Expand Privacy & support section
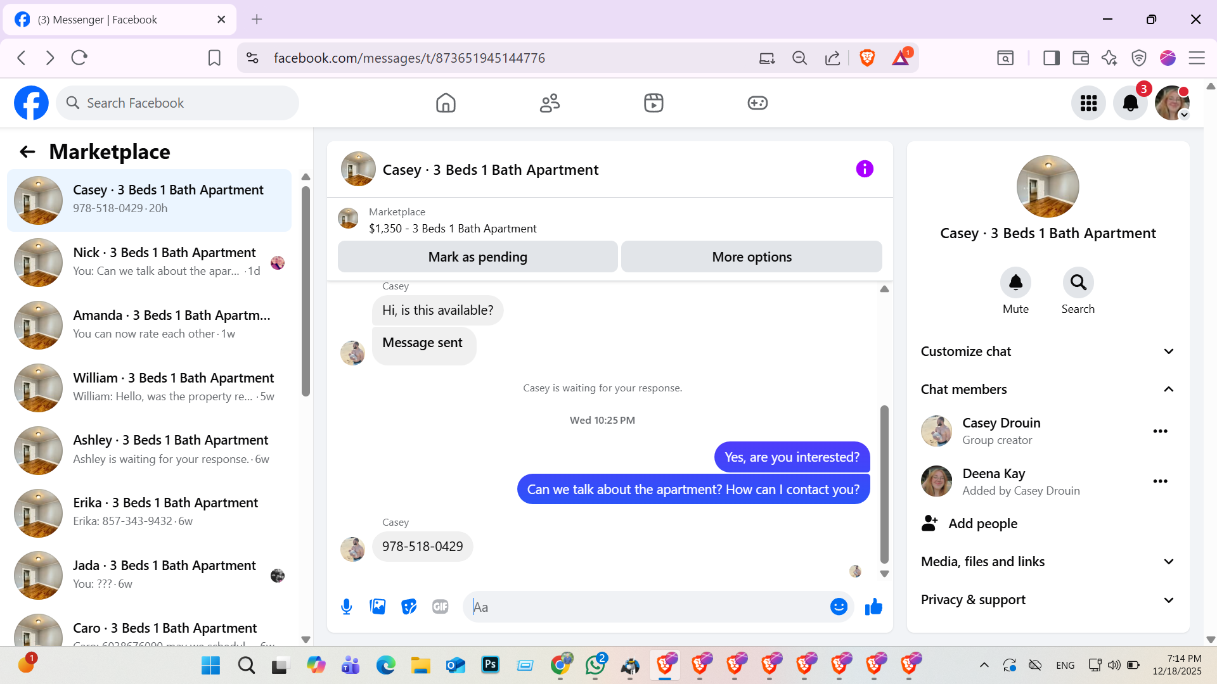Viewport: 1217px width, 684px height. point(1048,600)
